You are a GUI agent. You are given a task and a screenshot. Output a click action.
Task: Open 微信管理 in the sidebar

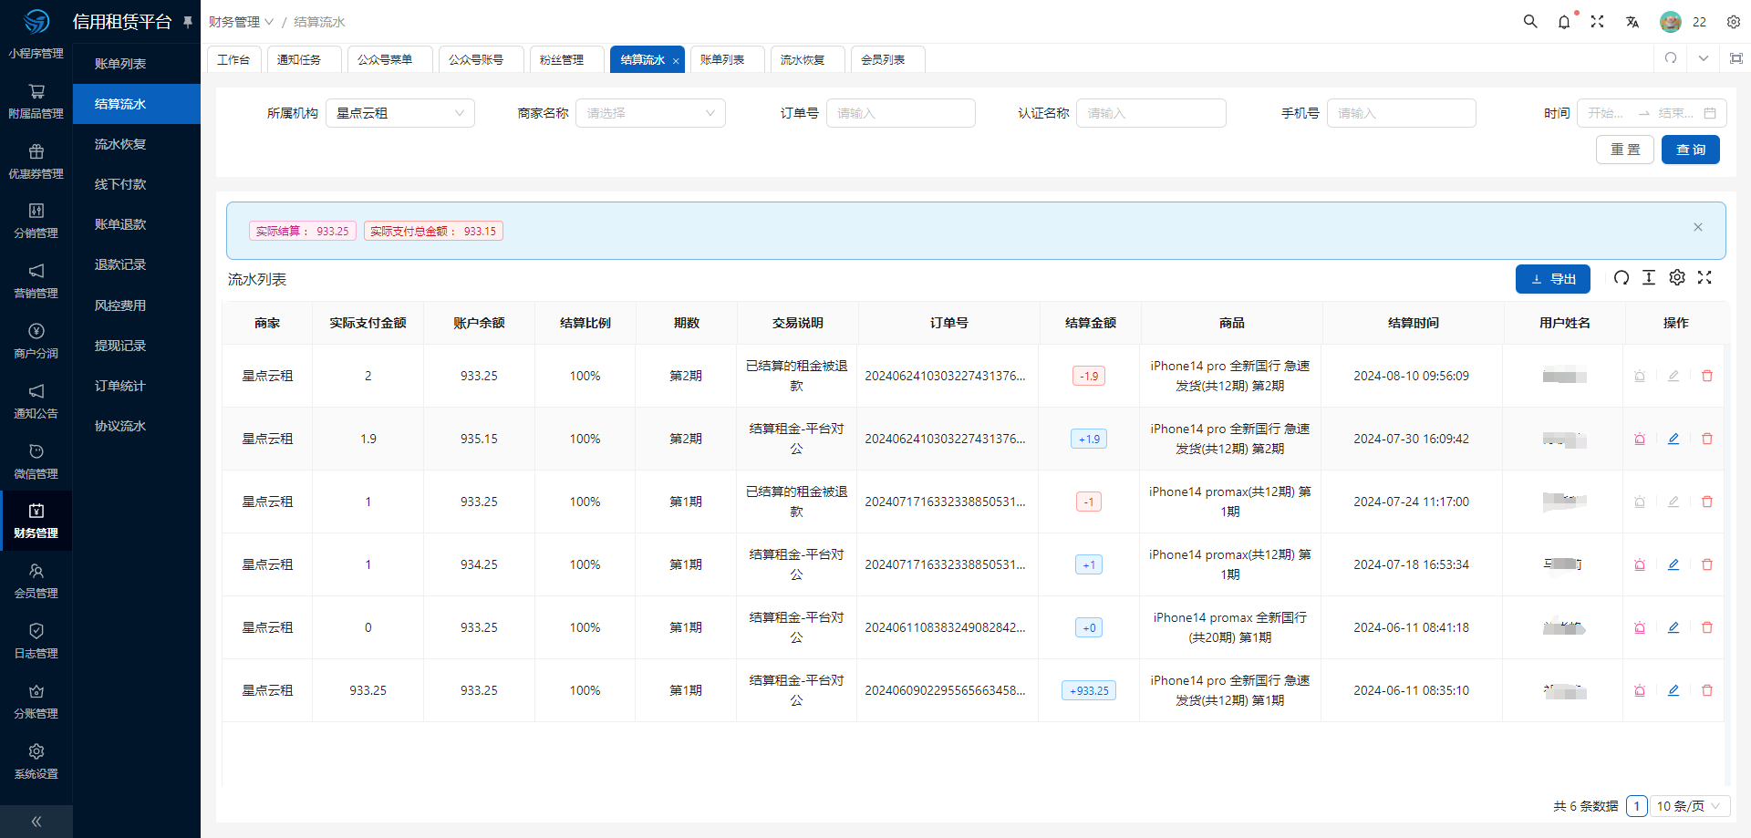pos(36,462)
